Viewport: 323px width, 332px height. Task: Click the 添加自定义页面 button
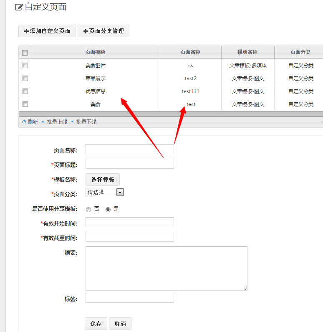coord(47,31)
